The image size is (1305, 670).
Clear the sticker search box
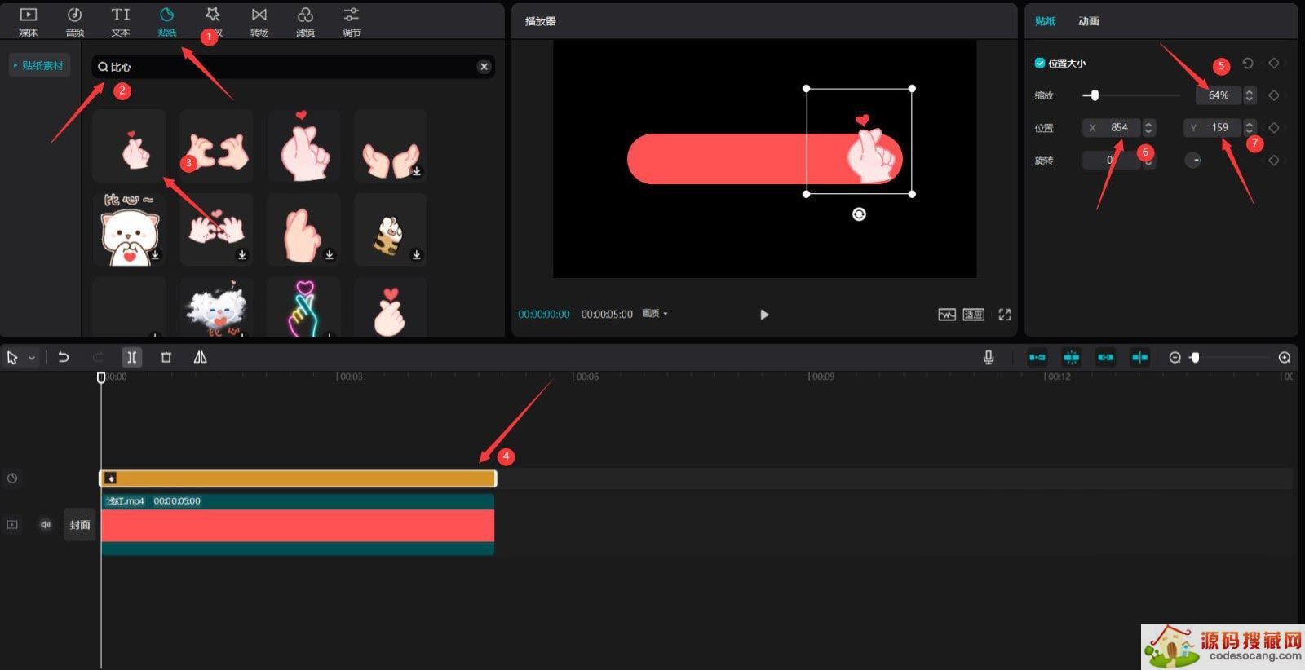click(x=484, y=67)
